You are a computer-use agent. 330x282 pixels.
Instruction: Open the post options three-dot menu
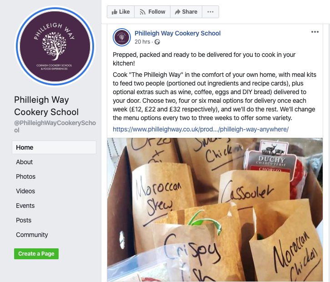tap(315, 32)
